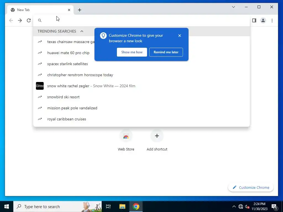The height and width of the screenshot is (212, 283).
Task: Select christopher renstrom horoscope today suggestion
Action: pos(141,75)
